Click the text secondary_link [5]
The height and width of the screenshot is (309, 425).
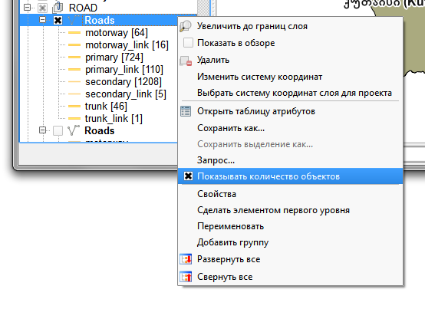[126, 94]
